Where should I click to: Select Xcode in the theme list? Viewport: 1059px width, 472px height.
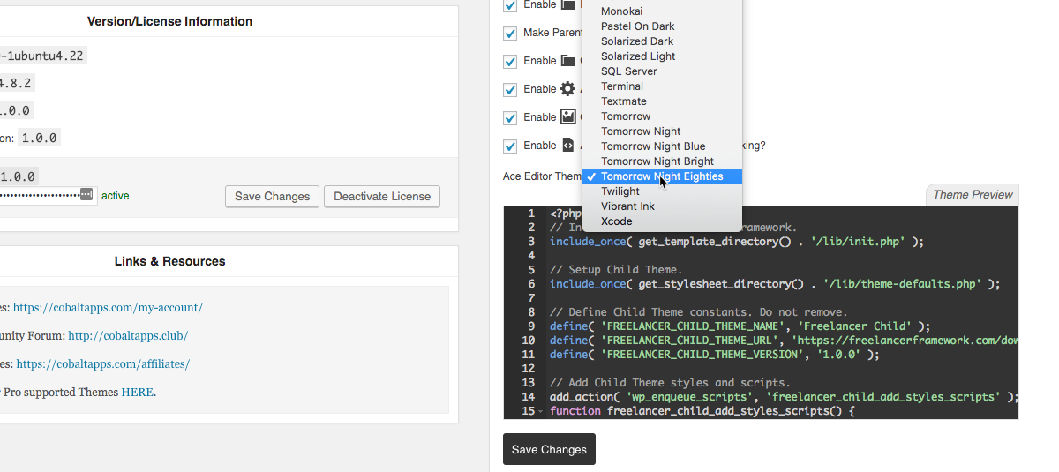tap(616, 221)
